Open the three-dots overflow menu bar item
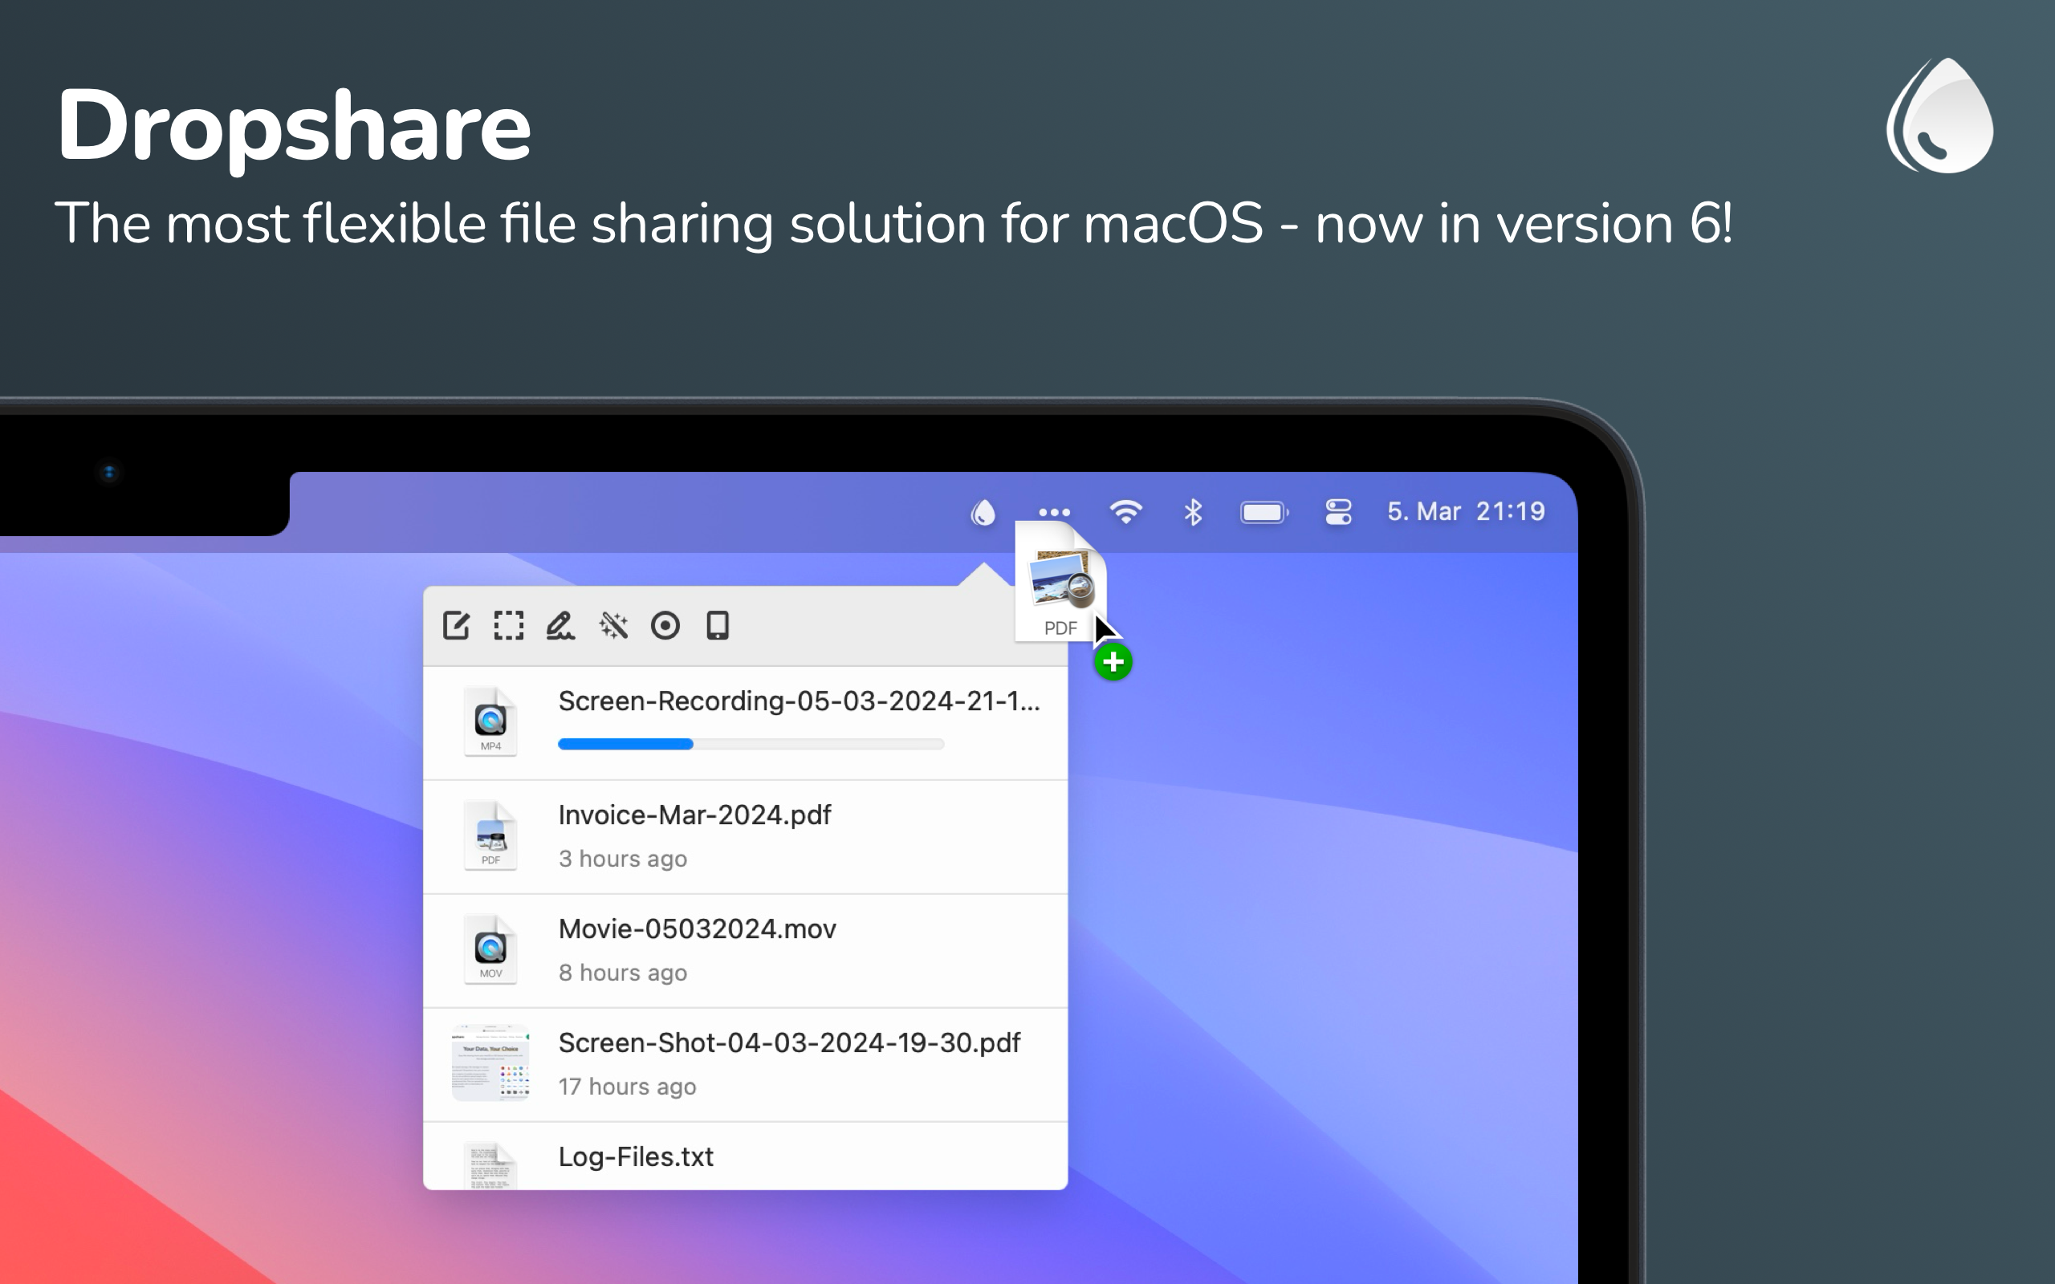The image size is (2055, 1284). [x=1054, y=512]
